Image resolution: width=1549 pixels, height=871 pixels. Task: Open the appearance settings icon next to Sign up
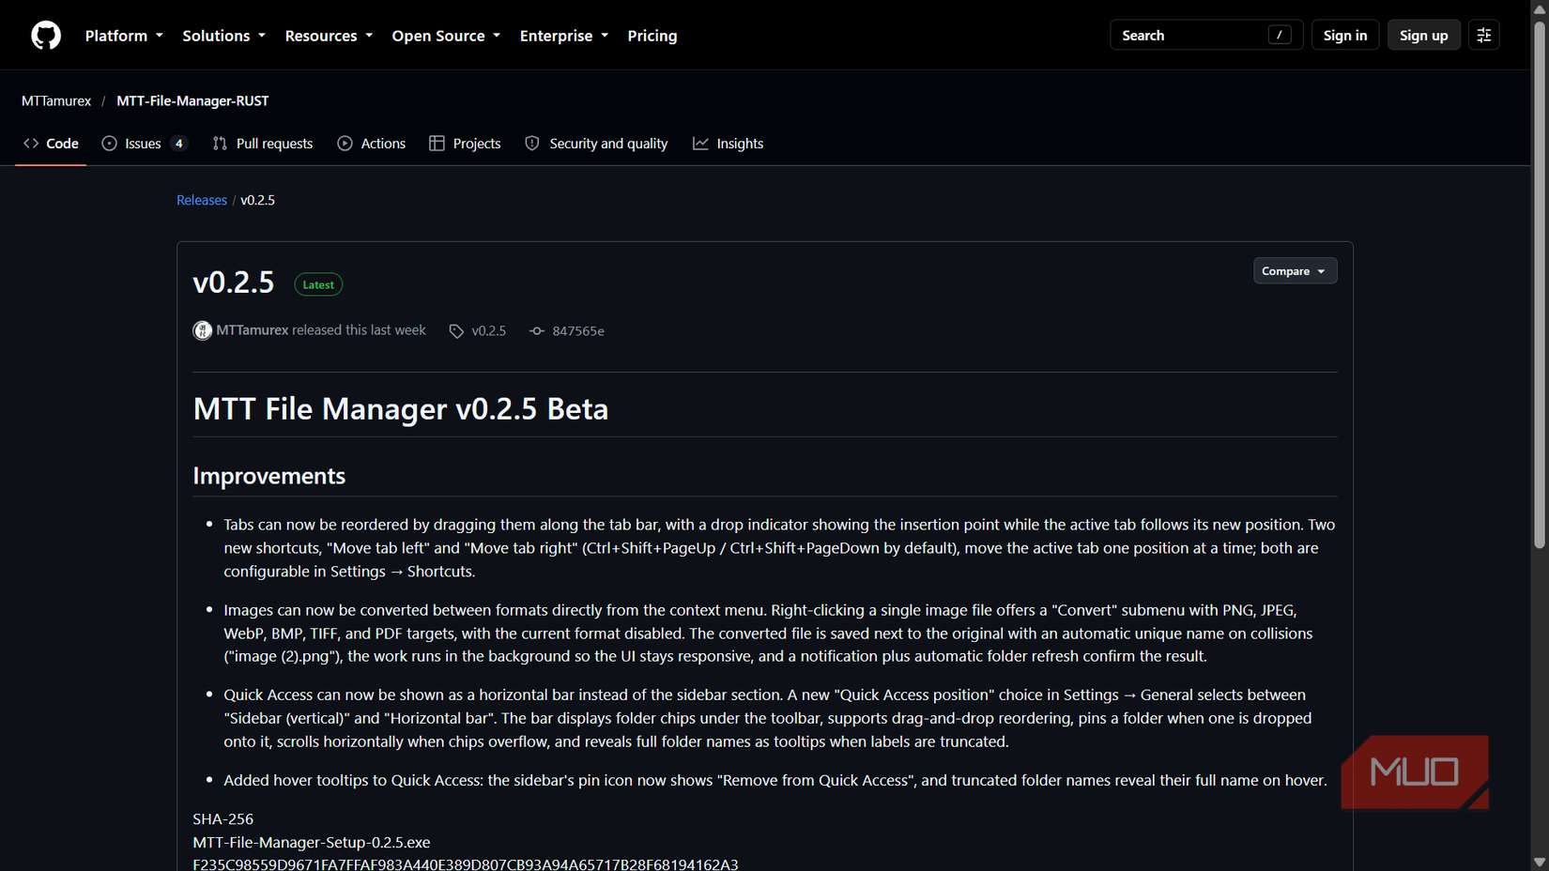pos(1483,36)
